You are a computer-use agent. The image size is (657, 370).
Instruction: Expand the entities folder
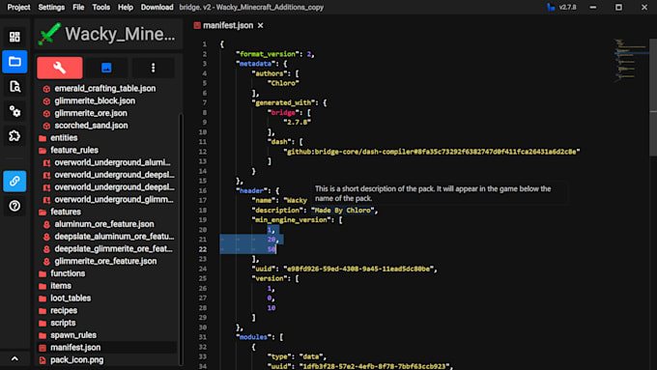pos(64,138)
